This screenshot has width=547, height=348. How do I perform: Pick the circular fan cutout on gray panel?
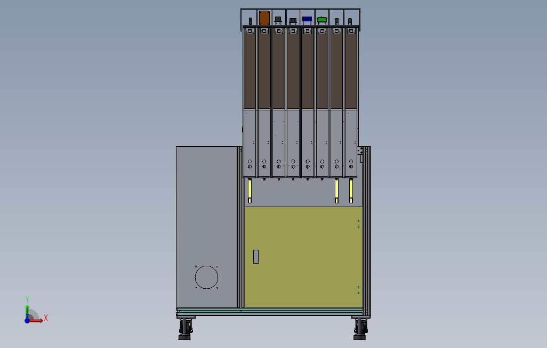pos(206,277)
